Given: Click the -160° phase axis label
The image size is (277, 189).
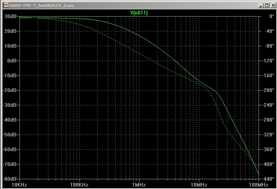Looking at the screenshot, I should [x=268, y=75].
